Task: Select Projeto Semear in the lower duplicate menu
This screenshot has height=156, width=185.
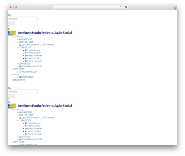Action: pyautogui.click(x=33, y=123)
